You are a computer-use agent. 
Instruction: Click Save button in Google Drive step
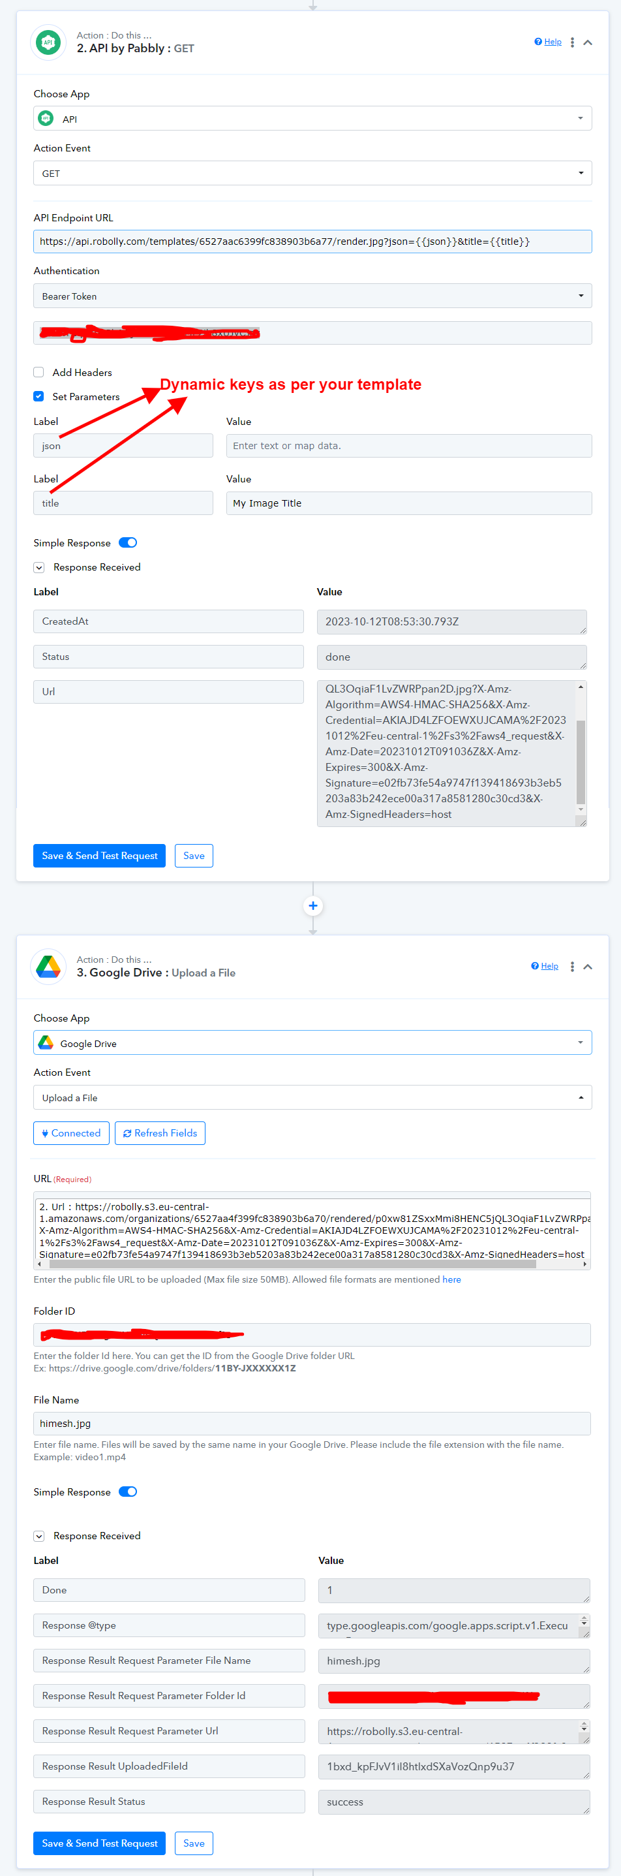click(x=194, y=1843)
